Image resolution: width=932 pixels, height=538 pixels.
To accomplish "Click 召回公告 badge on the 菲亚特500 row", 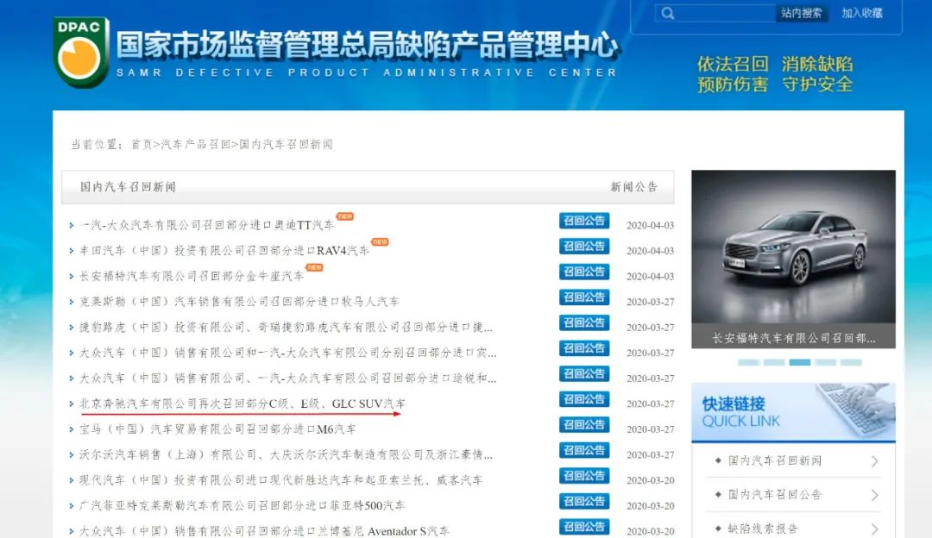I will 584,502.
